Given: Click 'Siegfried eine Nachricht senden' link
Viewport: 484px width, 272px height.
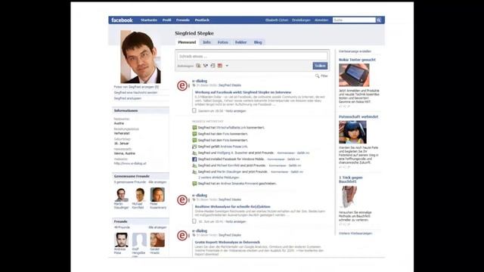Looking at the screenshot, I should [135, 92].
